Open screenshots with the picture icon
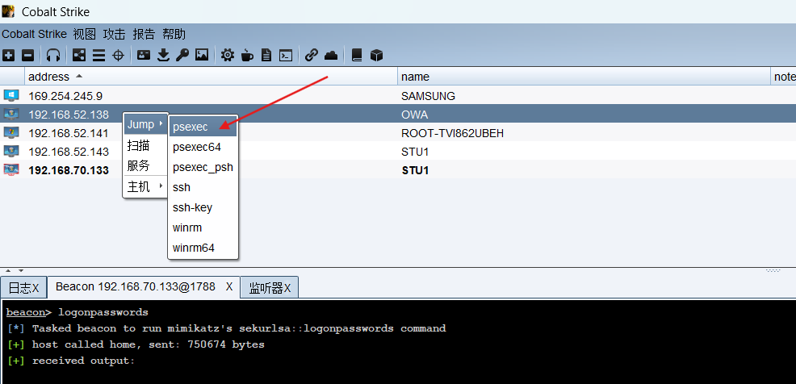 pyautogui.click(x=202, y=56)
